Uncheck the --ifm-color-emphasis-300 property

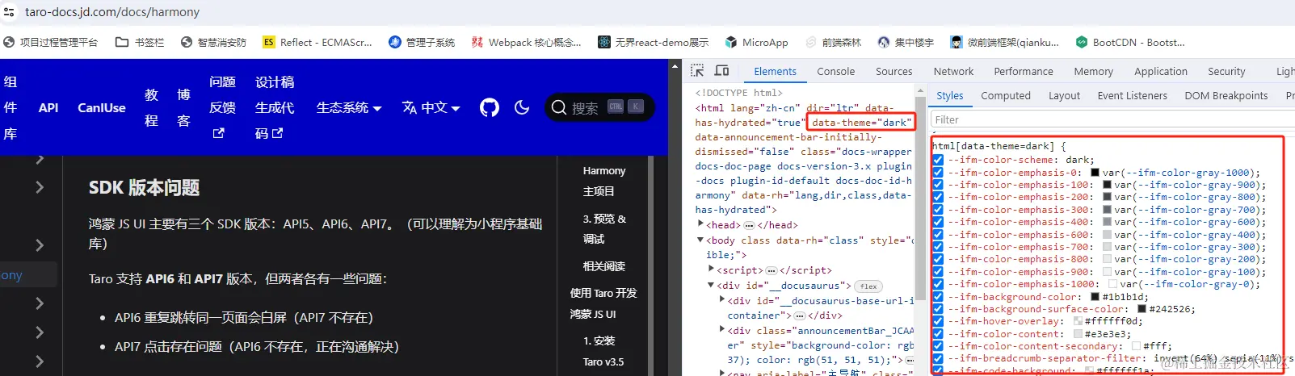click(938, 209)
